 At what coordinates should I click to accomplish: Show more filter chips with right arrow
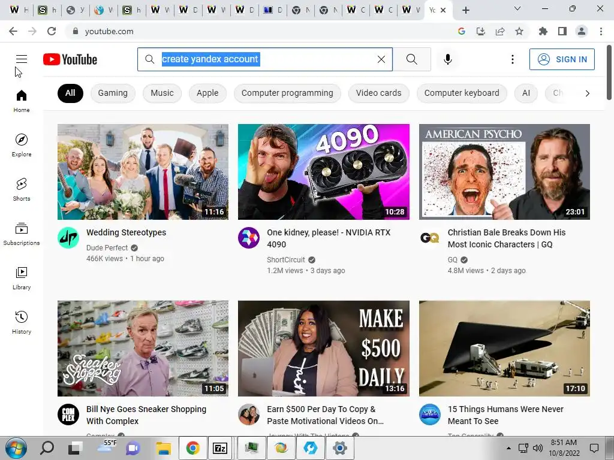click(x=587, y=93)
